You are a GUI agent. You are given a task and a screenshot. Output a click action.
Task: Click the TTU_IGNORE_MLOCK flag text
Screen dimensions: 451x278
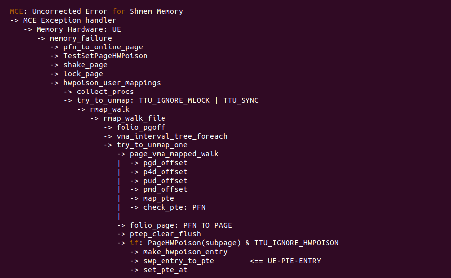click(176, 100)
